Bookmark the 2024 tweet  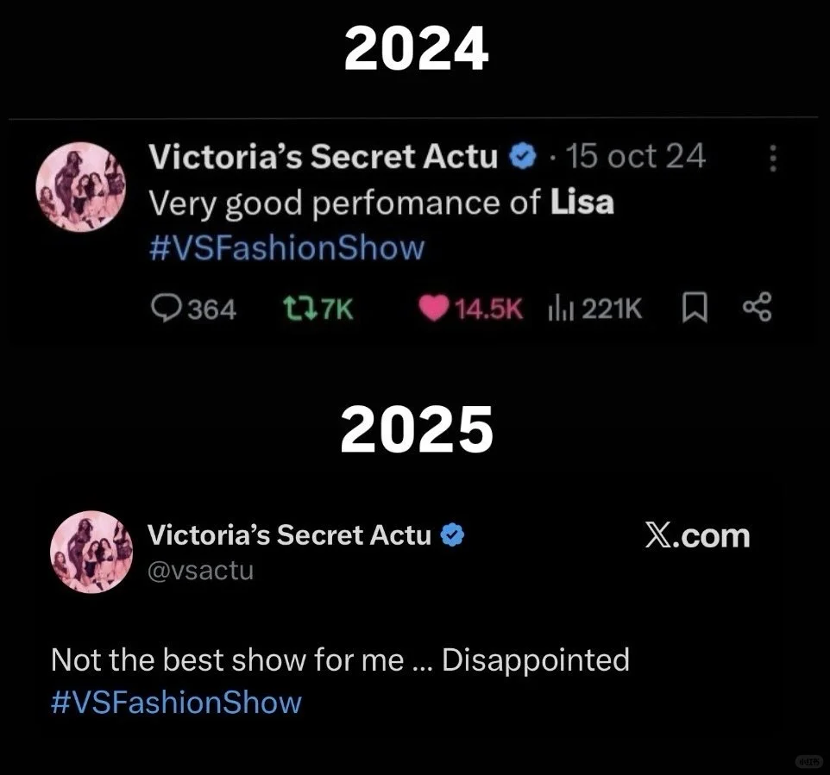tap(695, 308)
